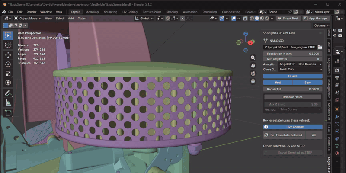Image resolution: width=346 pixels, height=173 pixels.
Task: Toggle the Sew option
Action: click(308, 83)
